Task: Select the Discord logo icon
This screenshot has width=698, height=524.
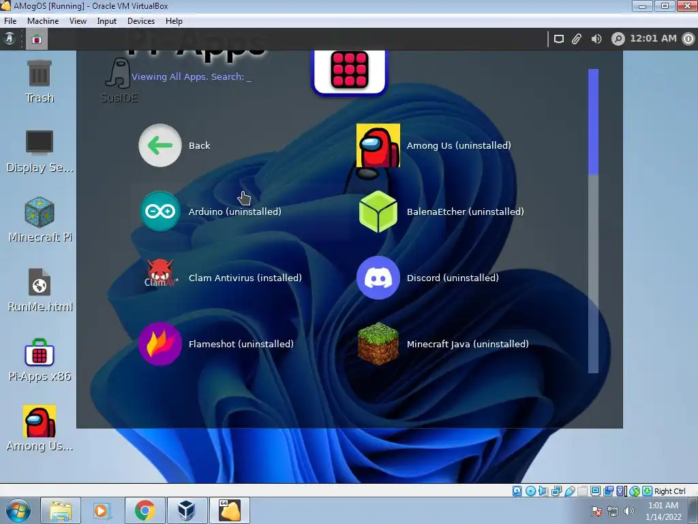Action: [378, 278]
